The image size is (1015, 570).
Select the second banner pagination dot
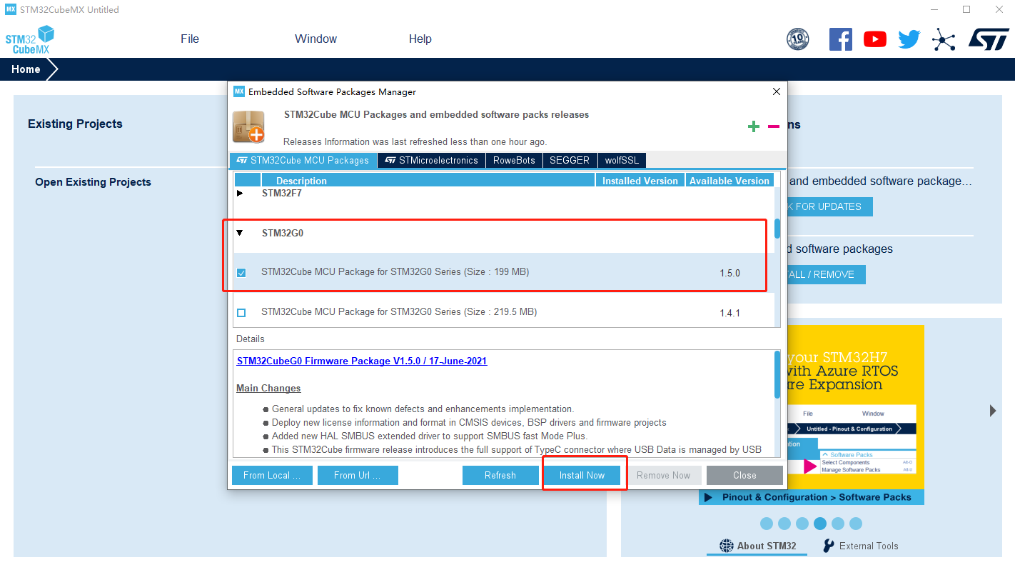coord(784,524)
